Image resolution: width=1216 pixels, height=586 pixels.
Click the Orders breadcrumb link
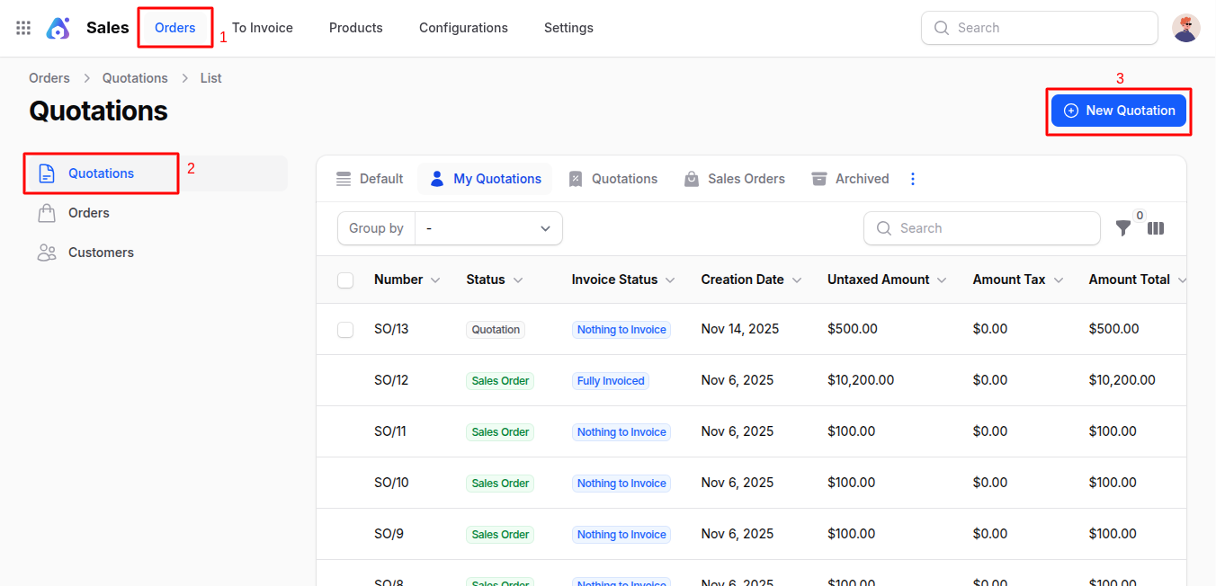click(49, 78)
